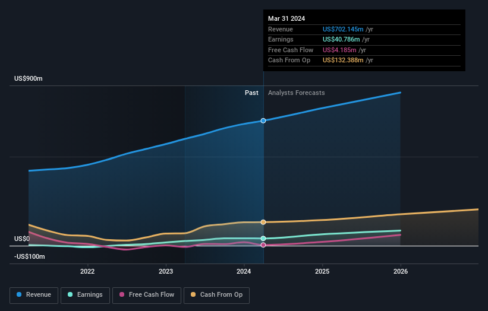488x311 pixels.
Task: Click the US$900m y-axis label
Action: [x=29, y=78]
